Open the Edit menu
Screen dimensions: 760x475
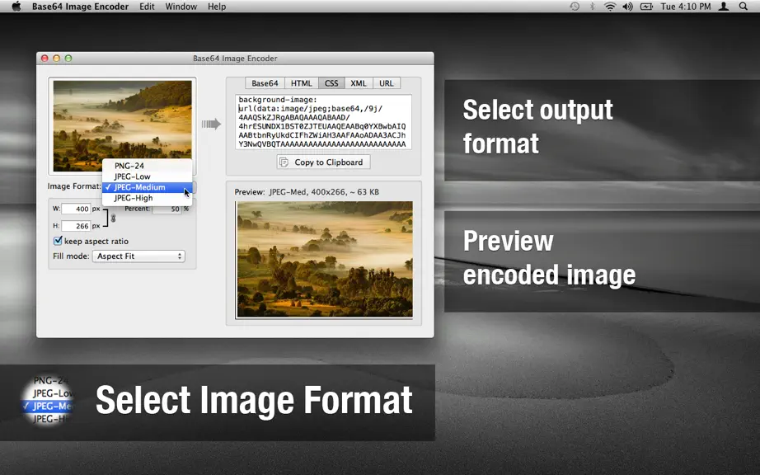point(147,7)
